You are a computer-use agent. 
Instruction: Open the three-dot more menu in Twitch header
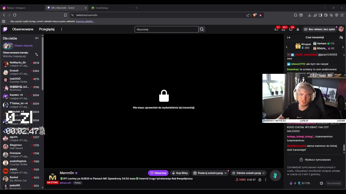(62, 29)
